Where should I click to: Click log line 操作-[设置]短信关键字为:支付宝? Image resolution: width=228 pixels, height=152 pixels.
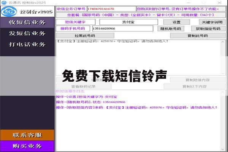click(x=87, y=97)
